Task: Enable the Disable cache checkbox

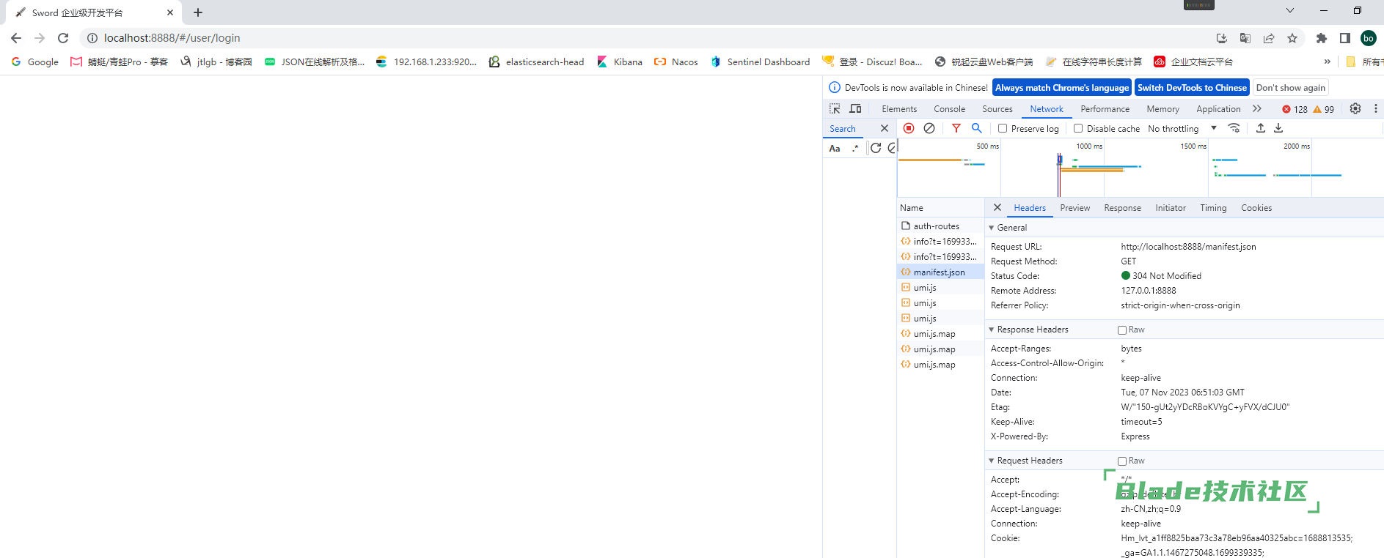Action: coord(1078,128)
